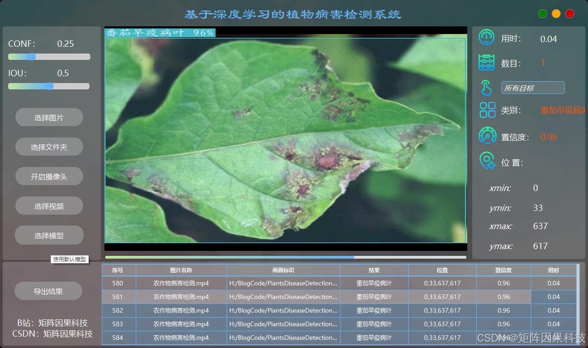588x348 pixels.
Task: Click the xmax value 637
Action: tap(540, 226)
